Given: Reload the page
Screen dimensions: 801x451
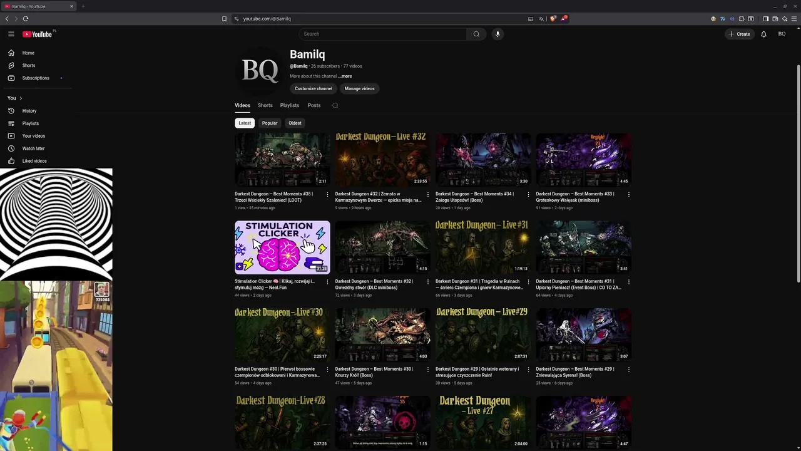Looking at the screenshot, I should point(26,19).
